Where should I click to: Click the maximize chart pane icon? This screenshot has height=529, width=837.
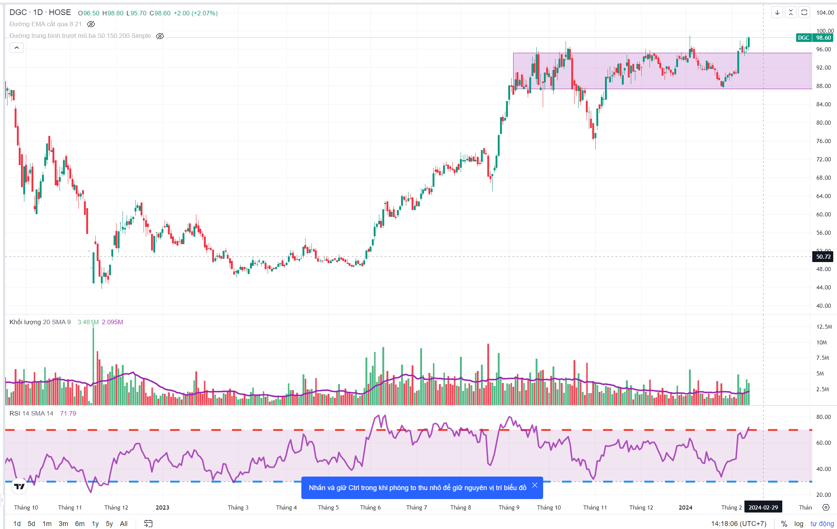pyautogui.click(x=804, y=12)
